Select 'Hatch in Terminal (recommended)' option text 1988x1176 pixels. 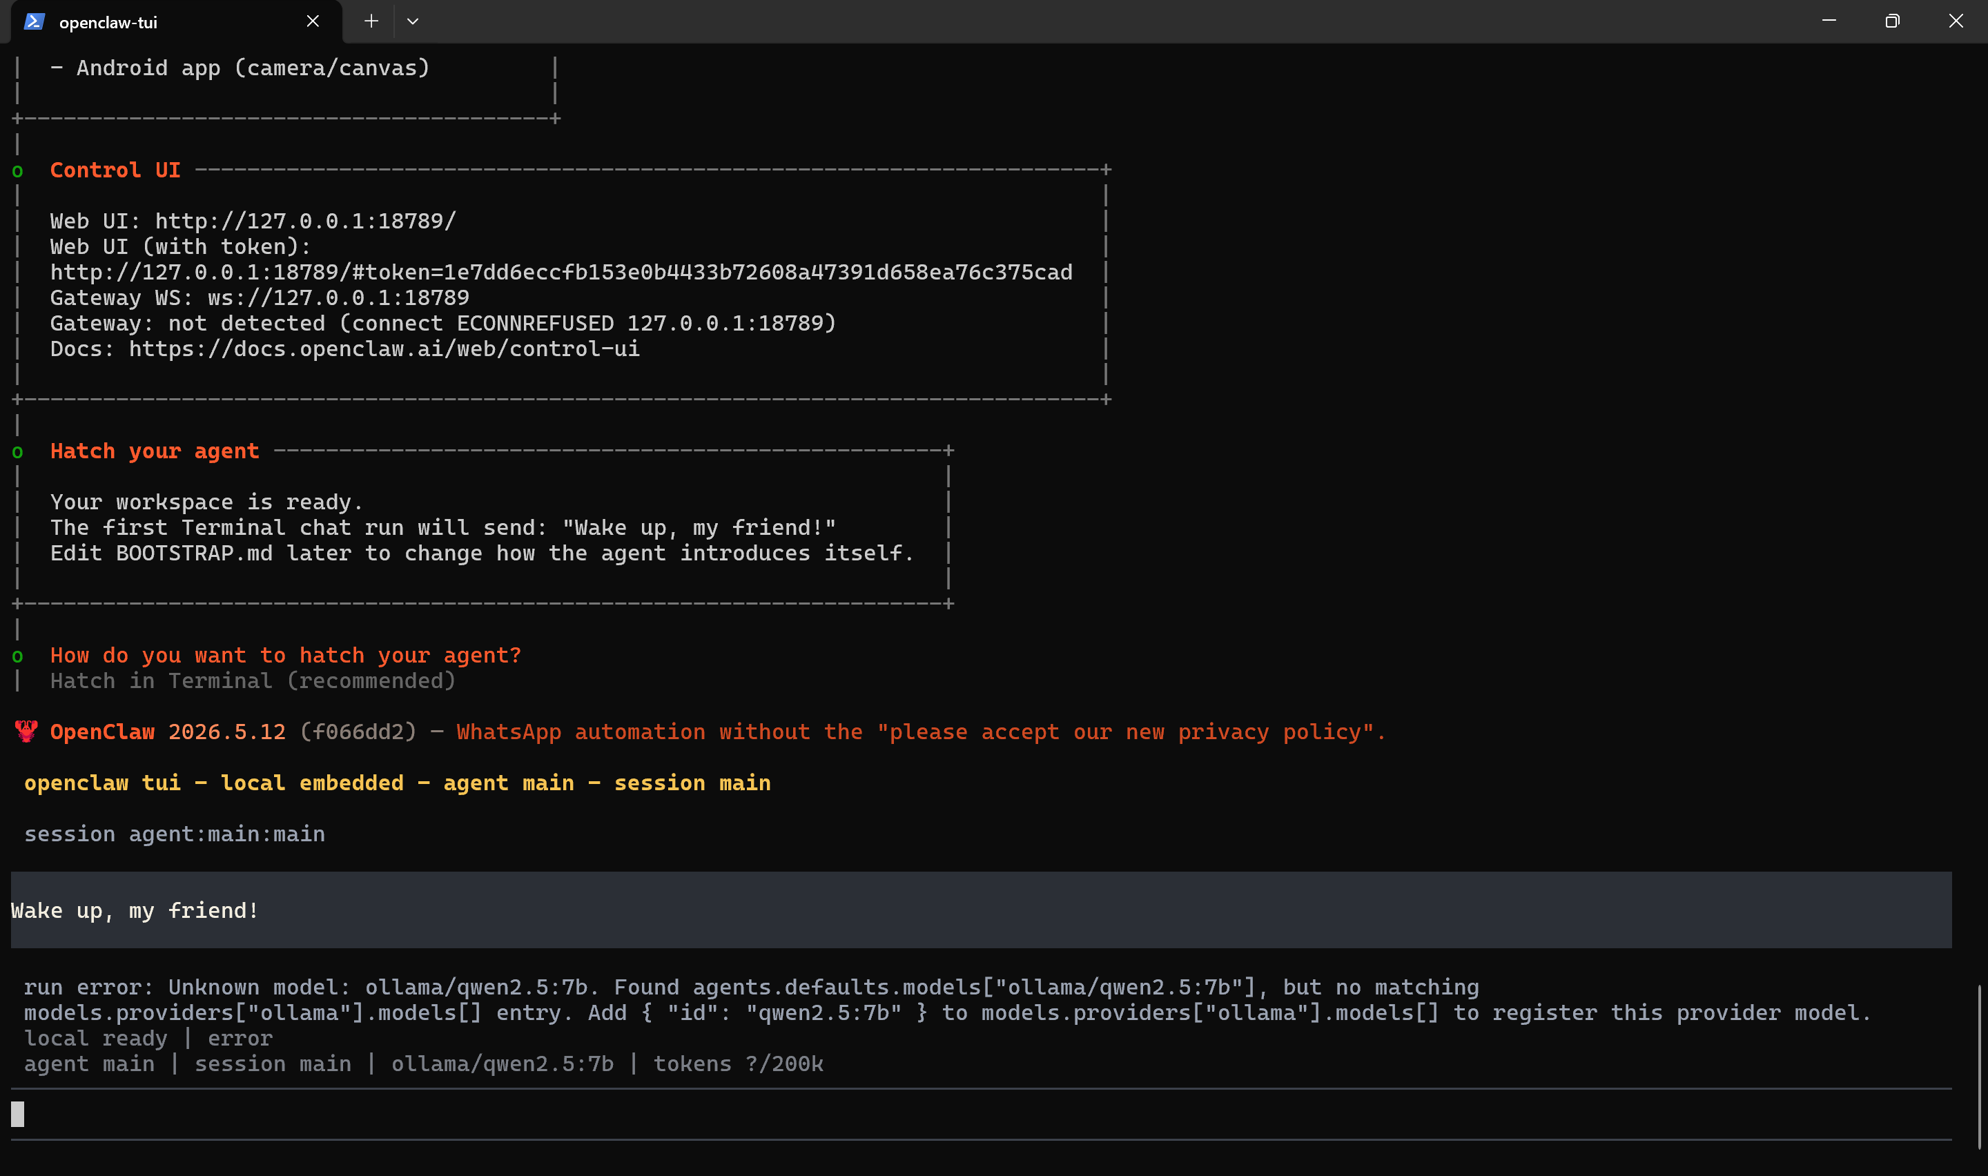click(x=253, y=681)
